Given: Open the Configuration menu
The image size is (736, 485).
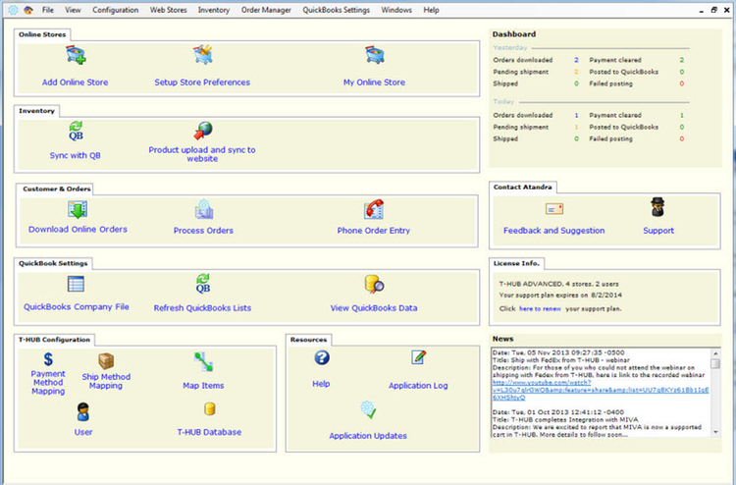Looking at the screenshot, I should [x=116, y=10].
